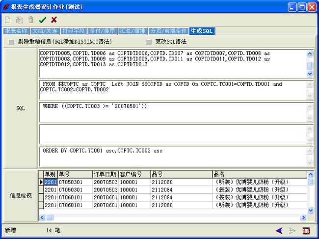Image resolution: width=319 pixels, height=239 pixels.
Task: Click down arrow of data grid scrollbar
Action: pyautogui.click(x=311, y=210)
